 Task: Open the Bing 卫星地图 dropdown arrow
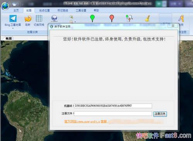coord(13,28)
